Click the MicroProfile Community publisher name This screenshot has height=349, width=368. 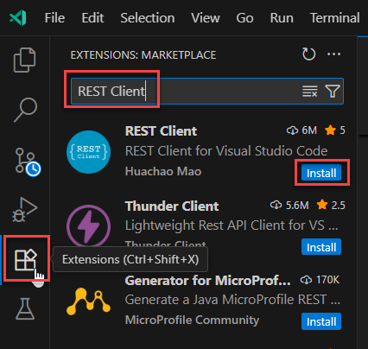point(192,320)
